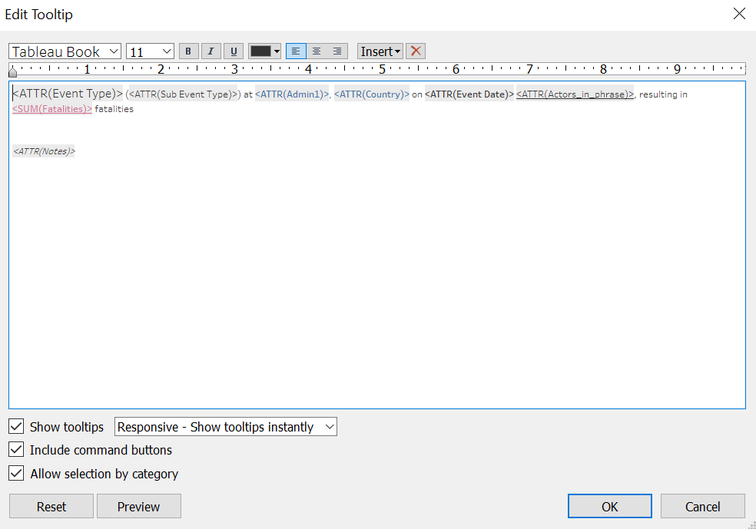The width and height of the screenshot is (756, 529).
Task: Align text right
Action: [337, 51]
